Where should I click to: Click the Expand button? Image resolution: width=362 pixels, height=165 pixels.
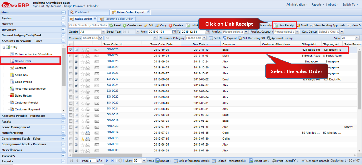point(229,38)
